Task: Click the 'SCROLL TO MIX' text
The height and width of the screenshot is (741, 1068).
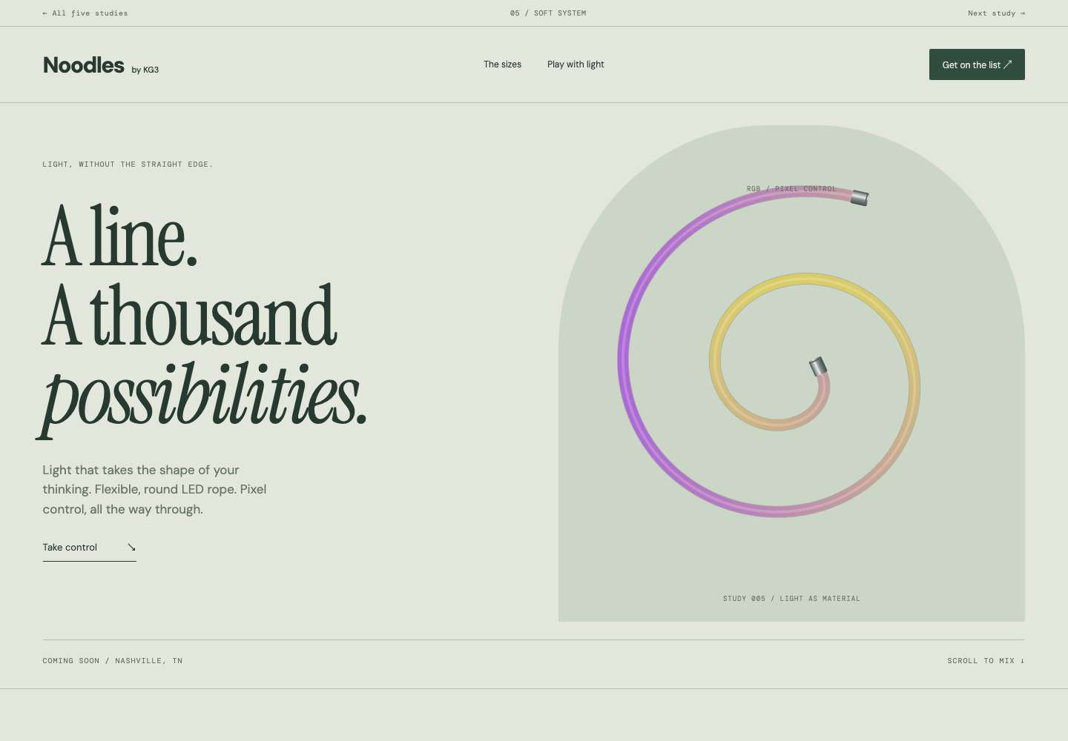Action: tap(980, 661)
